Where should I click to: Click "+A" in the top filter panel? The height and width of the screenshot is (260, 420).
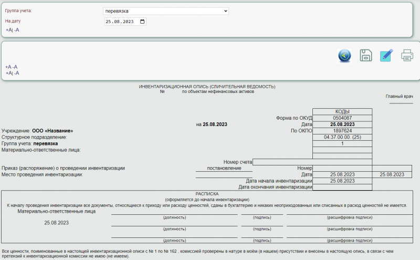[9, 30]
